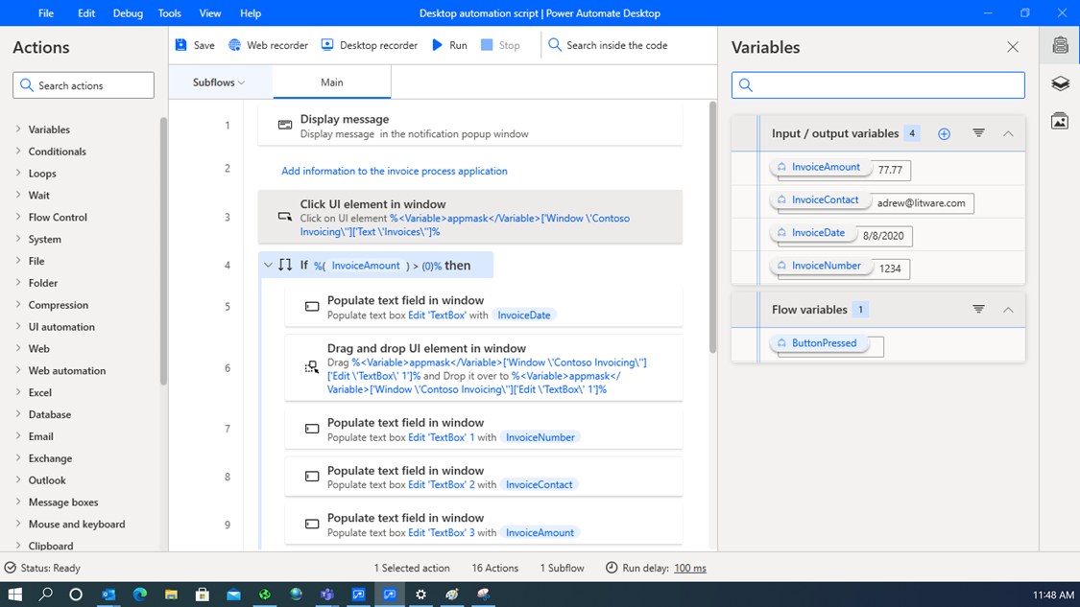The image size is (1080, 607).
Task: Open the UI elements pane icon
Action: [1060, 83]
